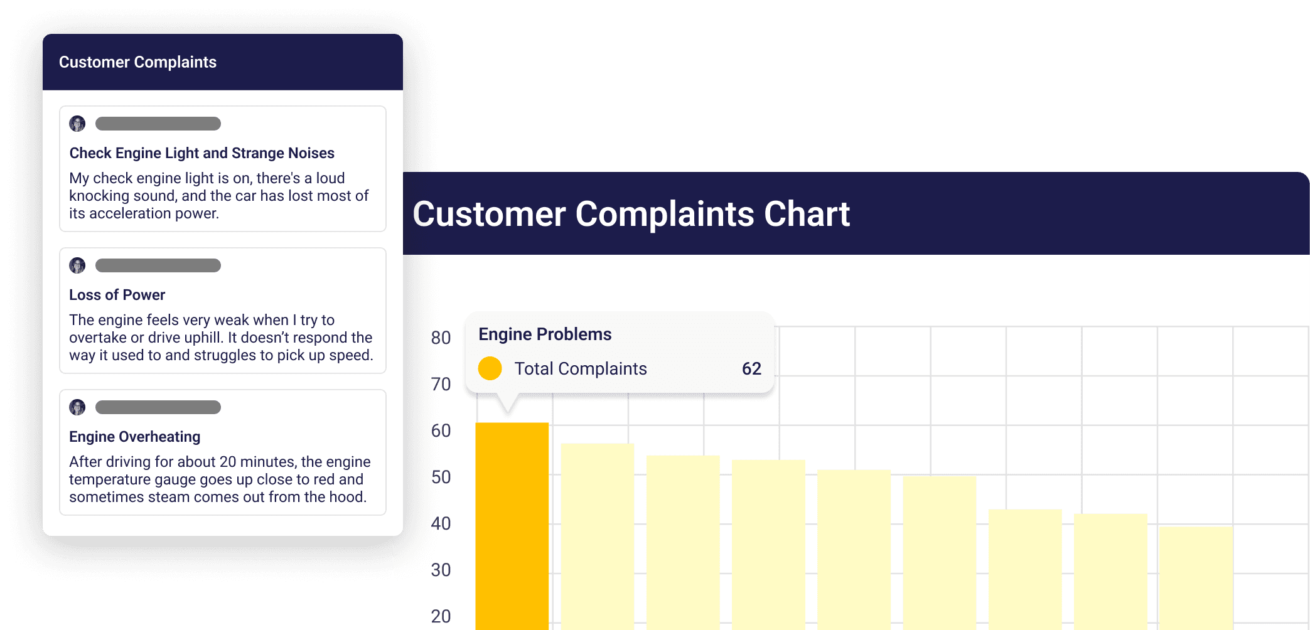Click the gray name placeholder above Loss of Power
This screenshot has width=1310, height=630.
[158, 265]
